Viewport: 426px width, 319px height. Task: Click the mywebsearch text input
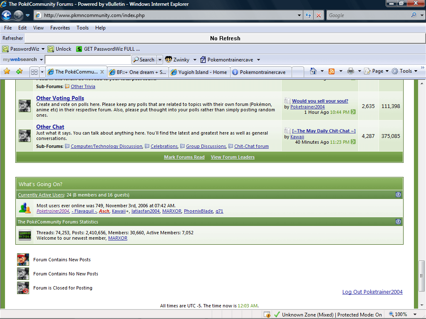[88, 60]
